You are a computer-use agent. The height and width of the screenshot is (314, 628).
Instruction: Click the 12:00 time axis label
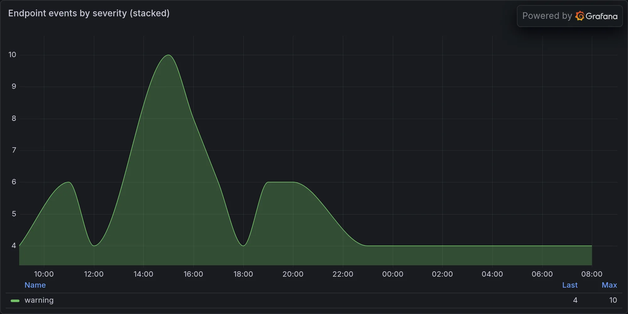click(x=94, y=274)
